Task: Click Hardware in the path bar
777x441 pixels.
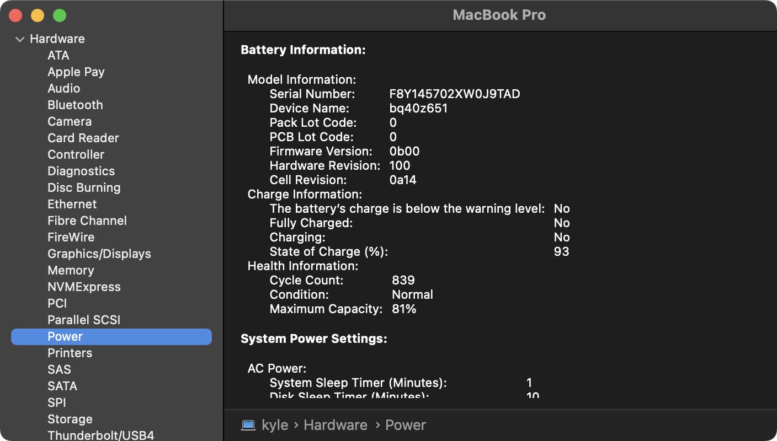Action: [x=336, y=425]
